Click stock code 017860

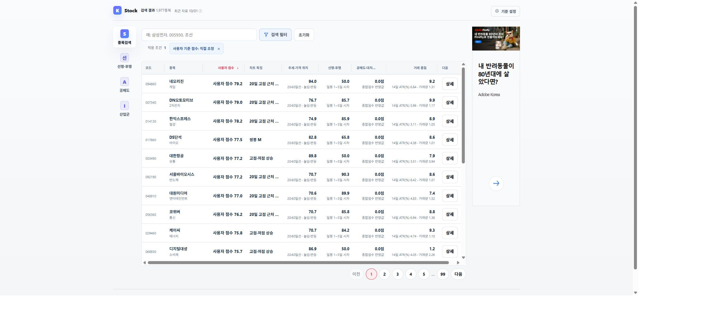coord(151,140)
